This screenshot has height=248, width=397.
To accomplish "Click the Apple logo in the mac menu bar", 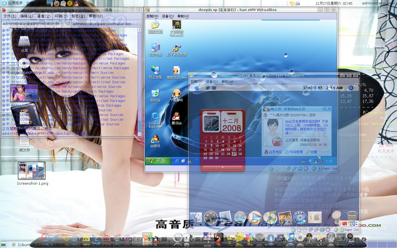I will tap(197, 88).
